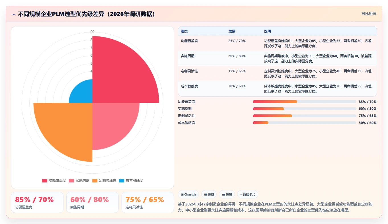Select 定制灵活性 table row label
The image size is (388, 224).
pyautogui.click(x=189, y=71)
